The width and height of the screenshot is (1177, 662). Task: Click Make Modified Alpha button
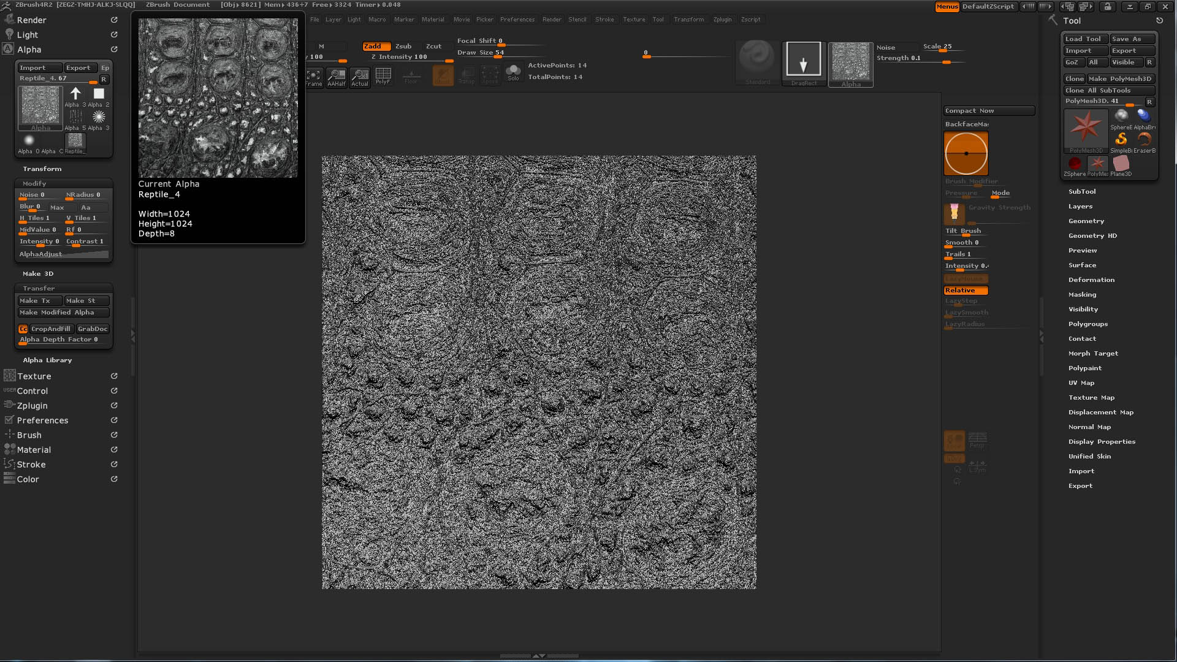point(64,312)
